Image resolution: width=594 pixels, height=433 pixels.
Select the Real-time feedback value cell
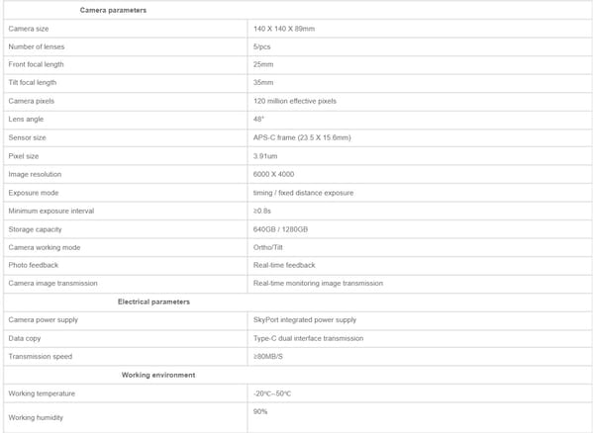pyautogui.click(x=284, y=265)
